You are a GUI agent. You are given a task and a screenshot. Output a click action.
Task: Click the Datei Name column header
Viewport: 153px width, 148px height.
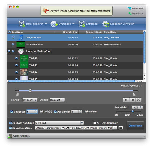31,32
